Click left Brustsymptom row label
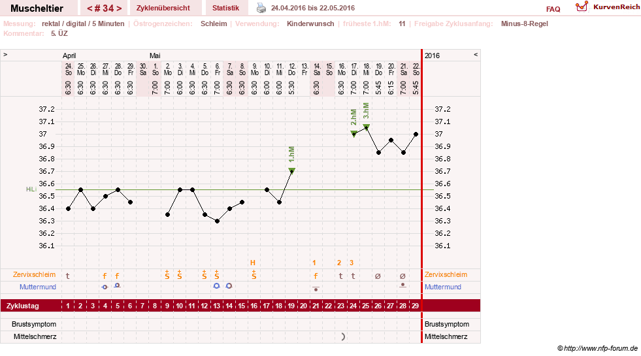The image size is (641, 356). (34, 324)
